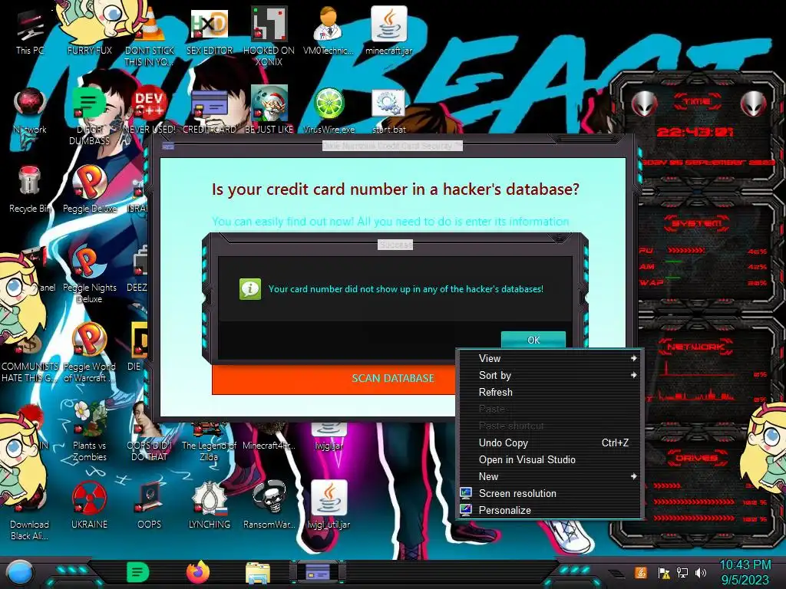The width and height of the screenshot is (786, 589).
Task: Click the volume speaker tray icon
Action: tap(701, 572)
